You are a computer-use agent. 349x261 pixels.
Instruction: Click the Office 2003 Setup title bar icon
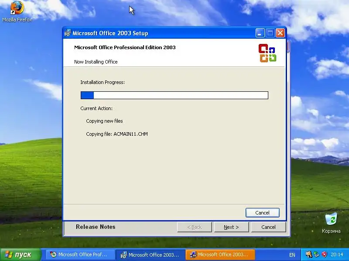pos(68,33)
